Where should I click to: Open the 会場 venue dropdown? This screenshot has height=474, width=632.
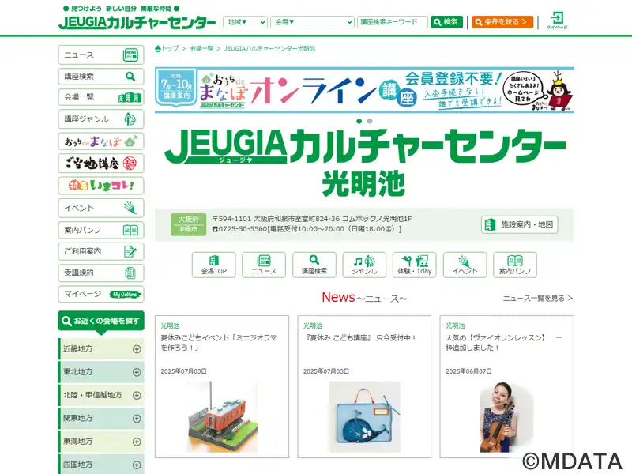pyautogui.click(x=312, y=22)
